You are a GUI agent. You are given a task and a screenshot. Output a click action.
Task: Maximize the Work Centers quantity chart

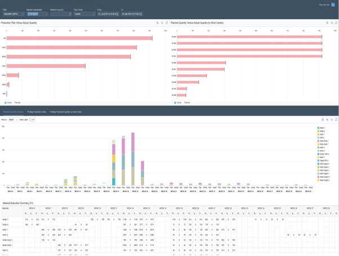(336, 23)
